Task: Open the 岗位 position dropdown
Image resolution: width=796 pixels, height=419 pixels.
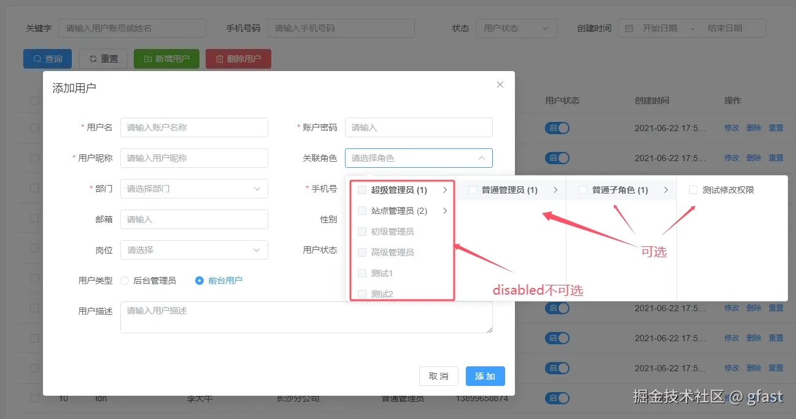Action: click(x=194, y=250)
